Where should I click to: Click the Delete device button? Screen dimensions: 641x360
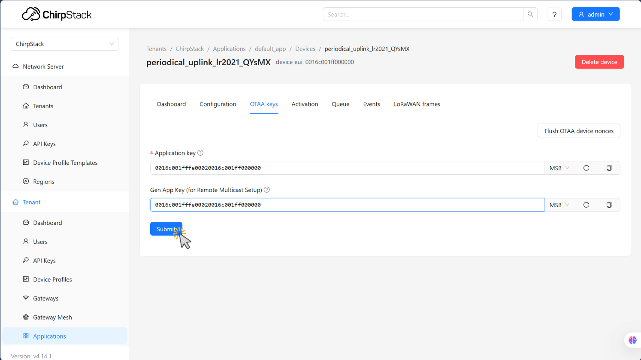point(599,62)
